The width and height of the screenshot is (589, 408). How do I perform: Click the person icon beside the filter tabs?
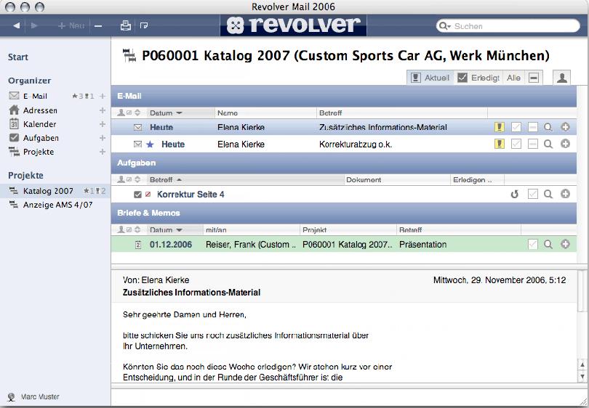point(562,78)
